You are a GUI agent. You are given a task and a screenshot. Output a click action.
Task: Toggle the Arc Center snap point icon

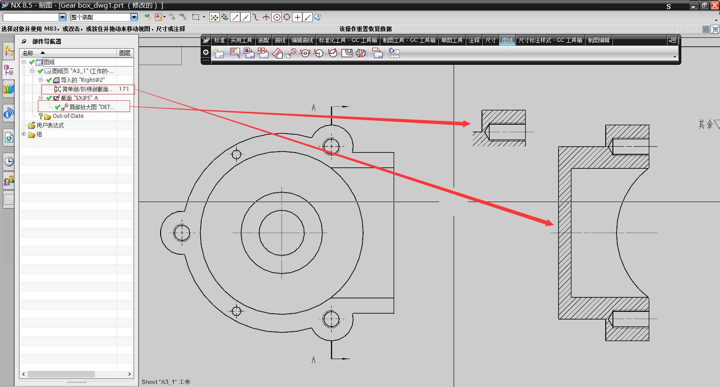point(277,17)
